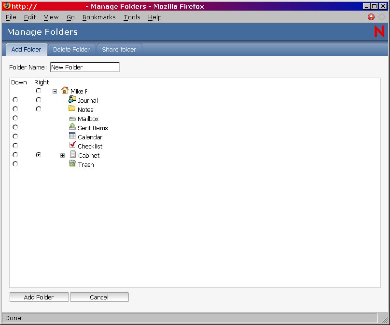Viewport: 390px width, 325px height.
Task: Open the Edit menu
Action: pos(30,17)
